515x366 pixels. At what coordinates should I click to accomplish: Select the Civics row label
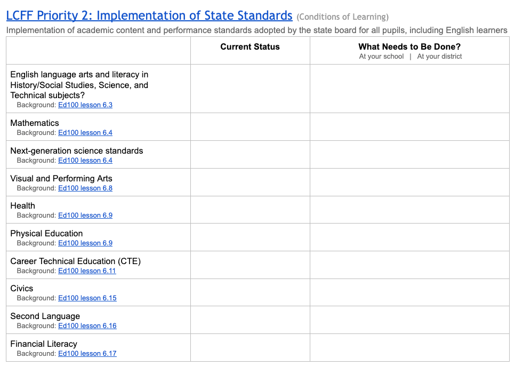tap(22, 289)
